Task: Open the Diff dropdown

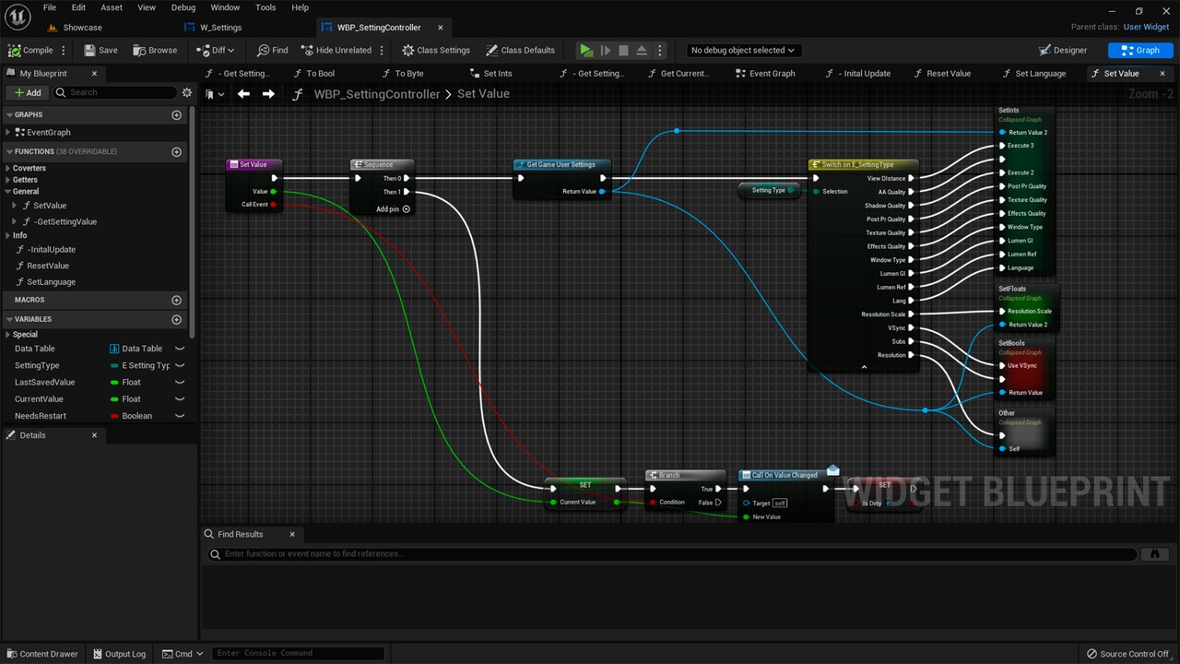Action: click(x=218, y=50)
